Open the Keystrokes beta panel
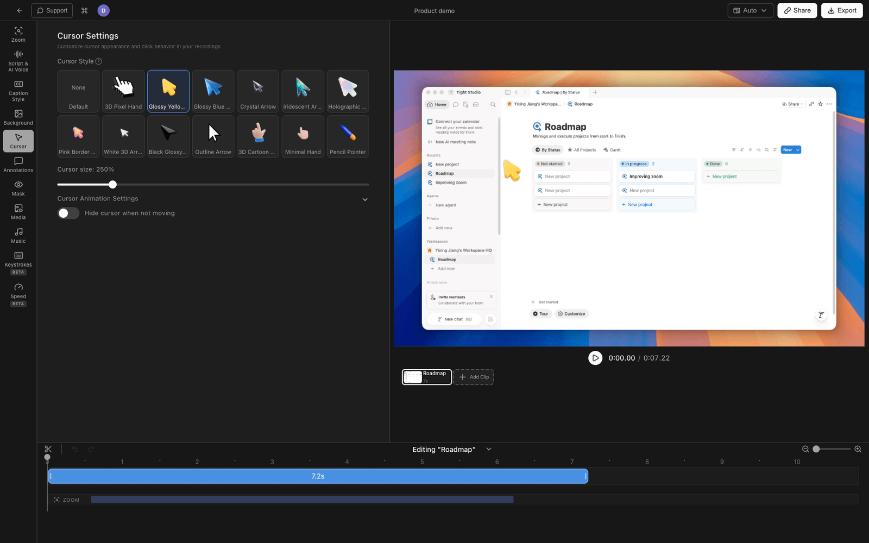Image resolution: width=869 pixels, height=543 pixels. tap(18, 263)
